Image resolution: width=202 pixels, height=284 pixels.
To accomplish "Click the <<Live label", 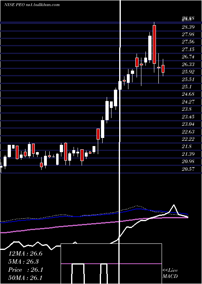I will (170, 271).
